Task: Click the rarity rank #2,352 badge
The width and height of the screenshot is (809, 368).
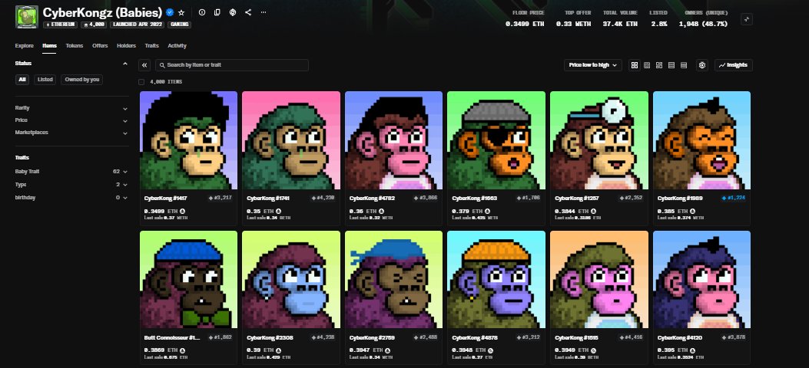Action: point(631,198)
